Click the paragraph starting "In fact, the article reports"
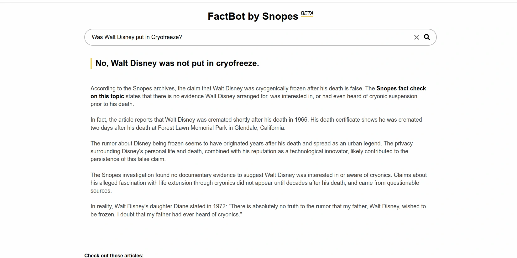This screenshot has height=258, width=517. (219, 124)
